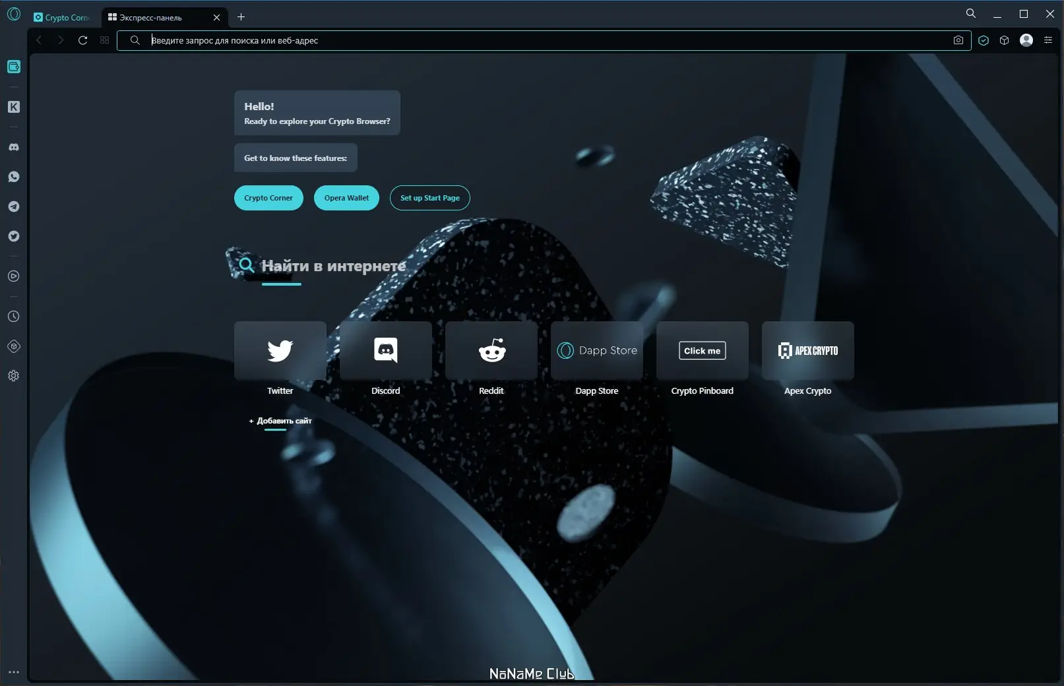Open the user profile avatar
The width and height of the screenshot is (1064, 686).
point(1026,40)
